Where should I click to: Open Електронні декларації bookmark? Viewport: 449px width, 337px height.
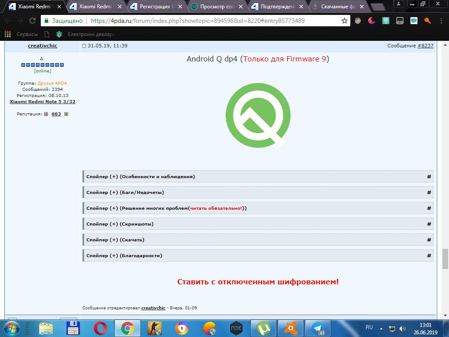pos(86,34)
